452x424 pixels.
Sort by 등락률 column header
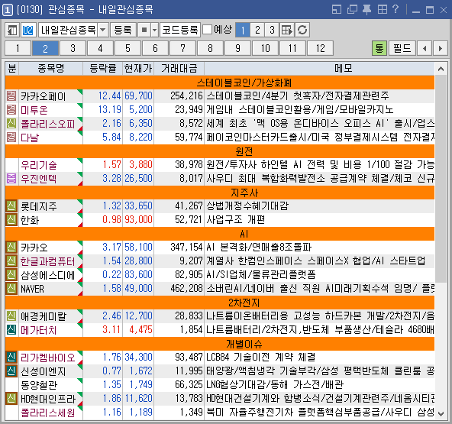(103, 68)
